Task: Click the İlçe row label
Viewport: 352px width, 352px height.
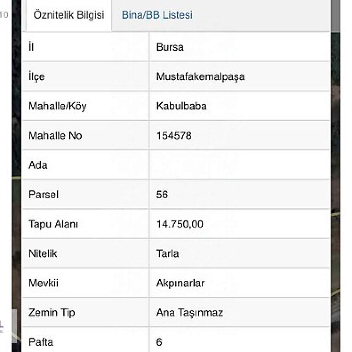Action: pyautogui.click(x=37, y=77)
